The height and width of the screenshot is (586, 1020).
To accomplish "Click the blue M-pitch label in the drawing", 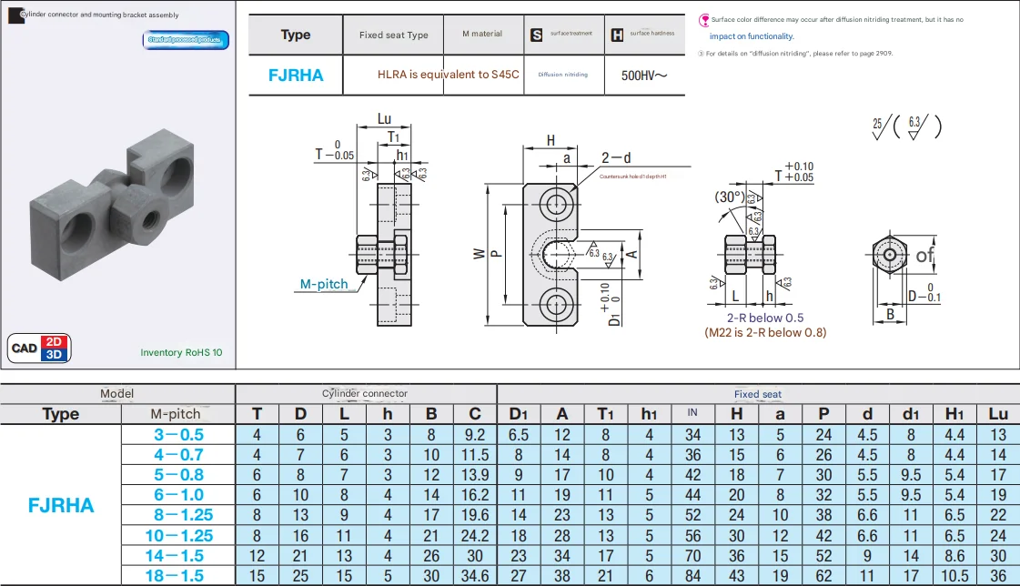I will (x=324, y=284).
